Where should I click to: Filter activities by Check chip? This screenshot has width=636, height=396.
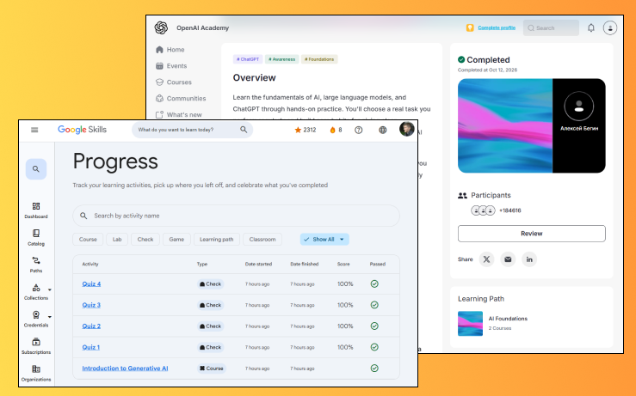145,240
